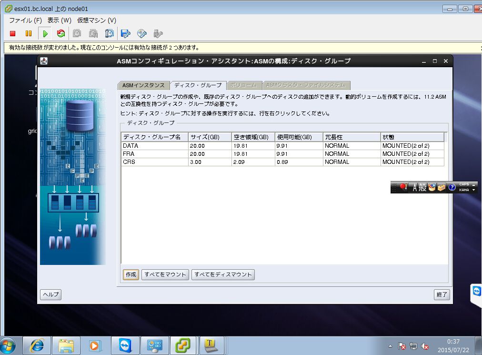Open Action Center flag tray icon
Image resolution: width=482 pixels, height=355 pixels.
click(402, 346)
